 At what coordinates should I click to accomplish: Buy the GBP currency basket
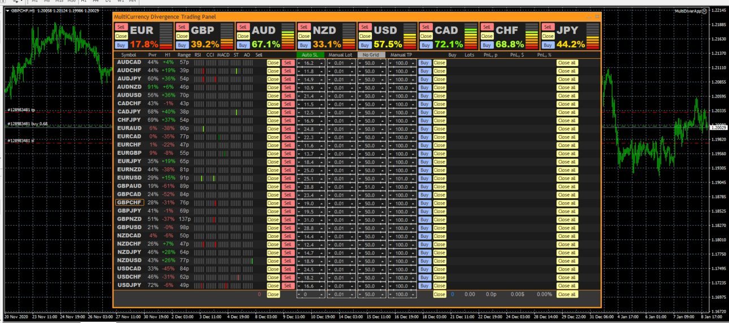pyautogui.click(x=182, y=45)
